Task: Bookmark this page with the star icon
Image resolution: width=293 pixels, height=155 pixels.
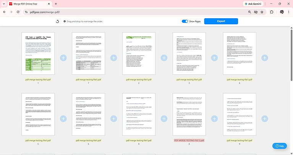Action: pos(262,12)
